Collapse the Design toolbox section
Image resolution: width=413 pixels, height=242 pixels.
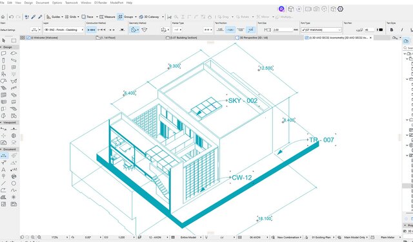tap(1, 47)
